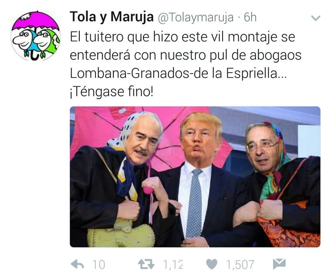Screen dimensions: 331x275
Task: View the 1,507 likes count
Action: point(240,265)
